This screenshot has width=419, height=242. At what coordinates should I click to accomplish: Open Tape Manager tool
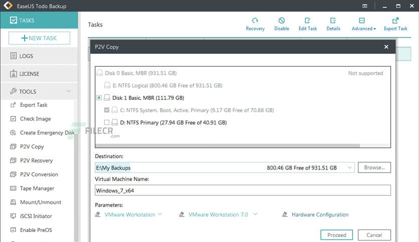click(x=37, y=188)
